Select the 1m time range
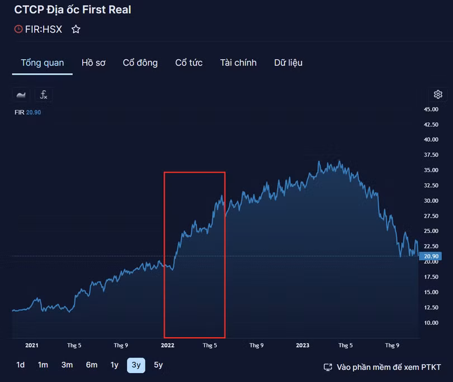The height and width of the screenshot is (382, 453). tap(43, 365)
